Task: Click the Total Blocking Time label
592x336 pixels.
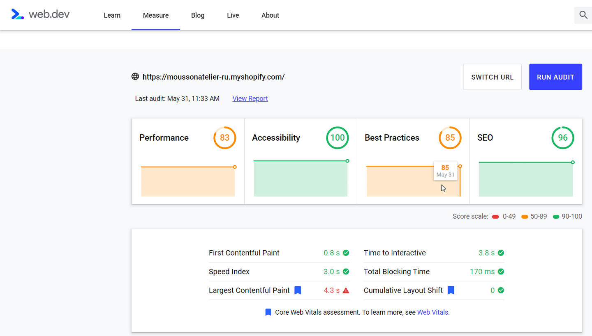Action: 397,272
